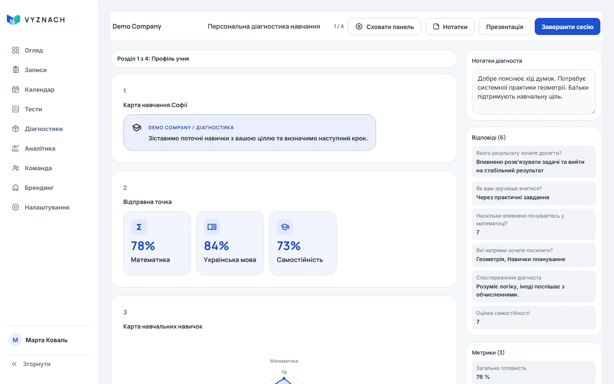This screenshot has height=384, width=614.
Task: Click the graduation cap icon on Самостійність card
Action: (x=285, y=227)
